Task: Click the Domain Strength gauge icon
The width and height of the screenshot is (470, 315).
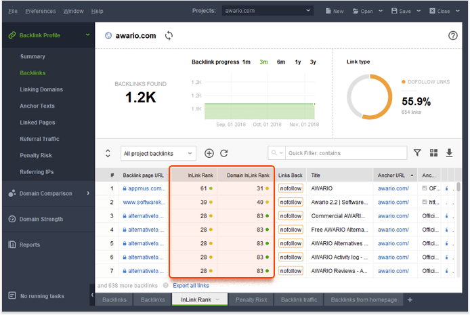Action: point(12,219)
